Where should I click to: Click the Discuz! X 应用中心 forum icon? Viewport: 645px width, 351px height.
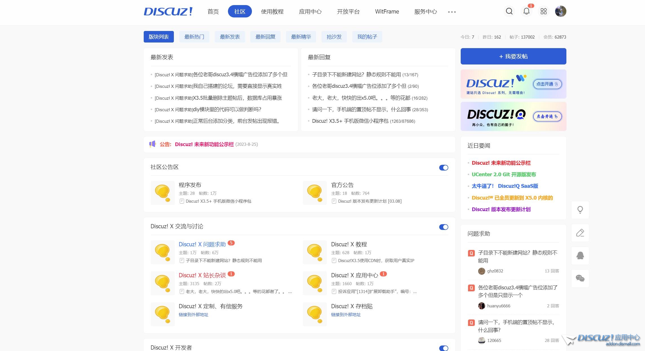point(315,283)
